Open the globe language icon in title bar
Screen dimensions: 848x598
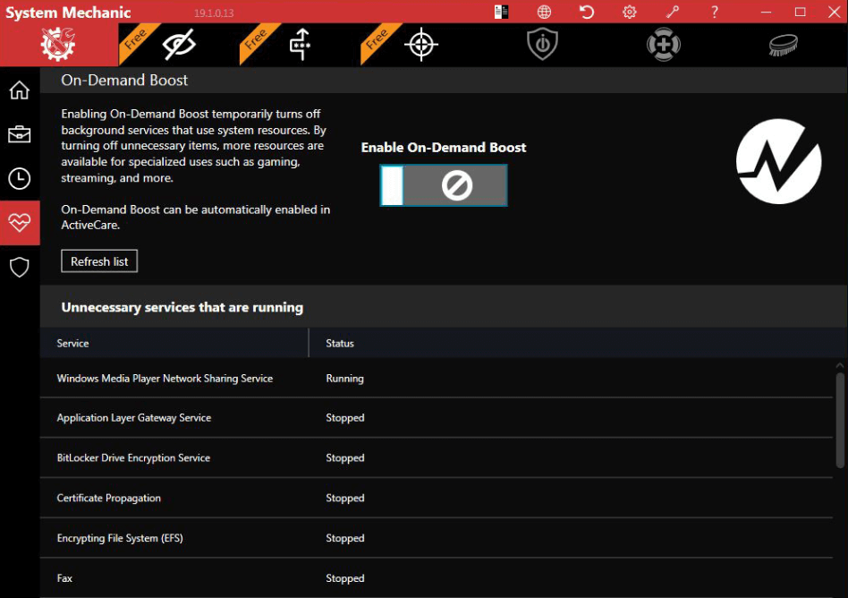[x=545, y=12]
